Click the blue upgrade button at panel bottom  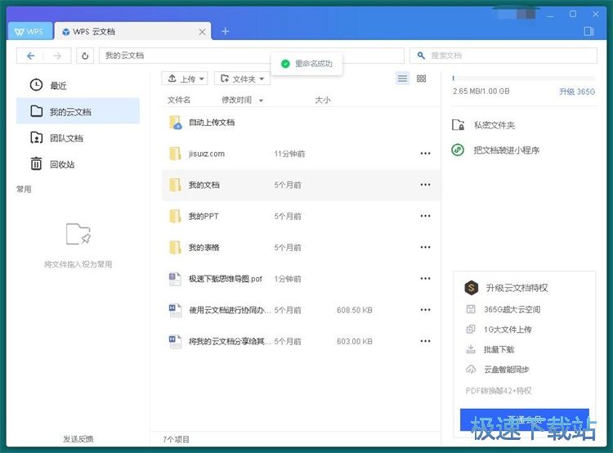[524, 419]
